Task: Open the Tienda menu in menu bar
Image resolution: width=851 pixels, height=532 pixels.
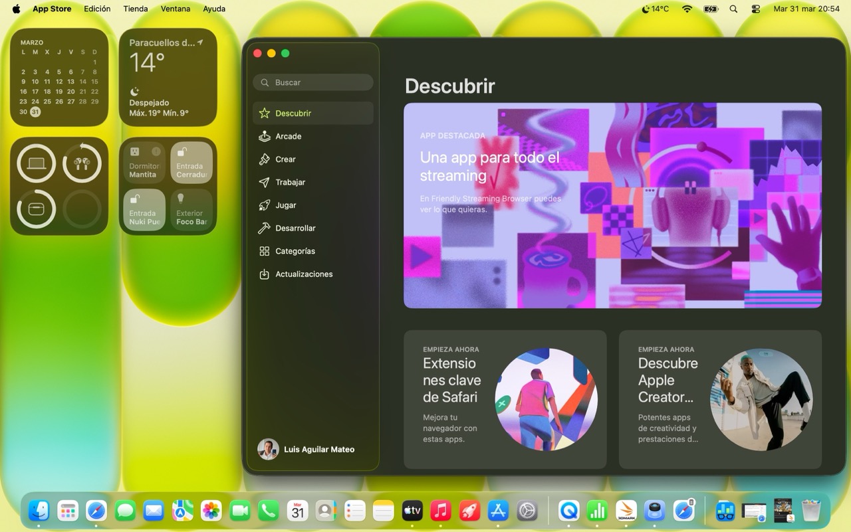Action: [x=136, y=9]
